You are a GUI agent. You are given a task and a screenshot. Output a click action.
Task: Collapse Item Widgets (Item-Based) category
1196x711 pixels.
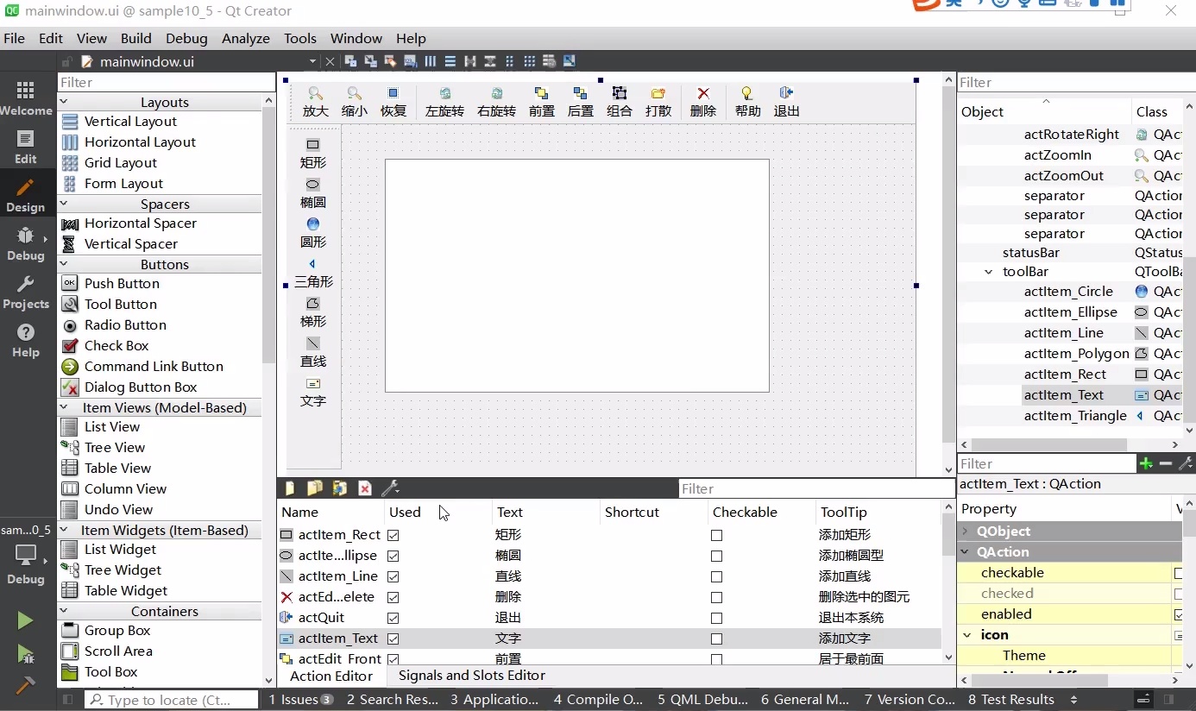coord(64,530)
